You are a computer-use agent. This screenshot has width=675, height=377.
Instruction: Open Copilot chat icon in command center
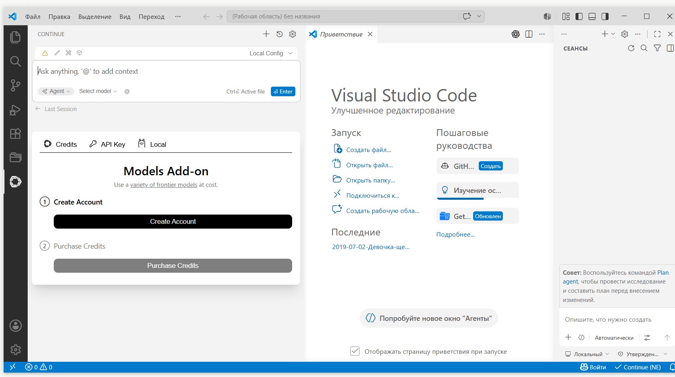coord(467,16)
